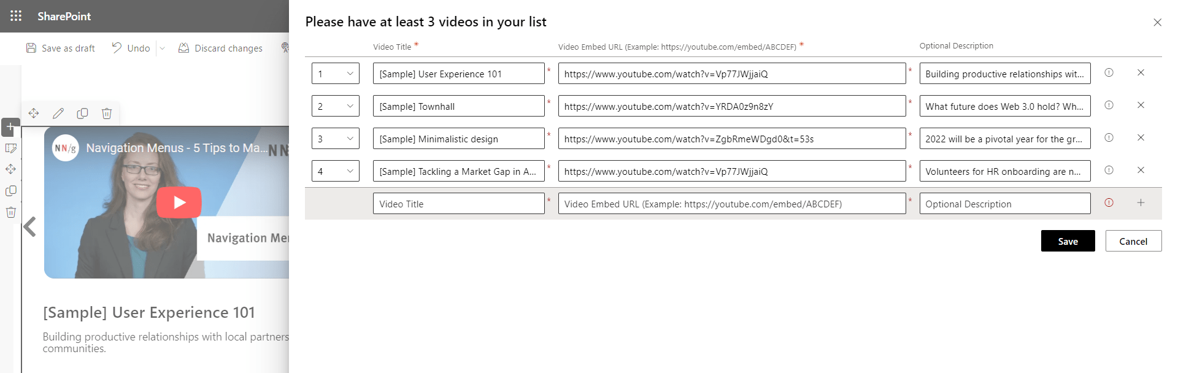Click the SharePoint header title
1178x373 pixels.
(64, 16)
